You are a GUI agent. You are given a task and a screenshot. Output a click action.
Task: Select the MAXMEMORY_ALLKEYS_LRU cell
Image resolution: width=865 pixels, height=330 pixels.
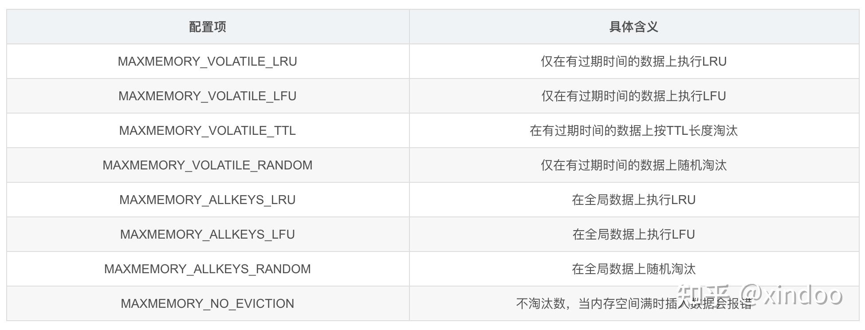pos(208,200)
